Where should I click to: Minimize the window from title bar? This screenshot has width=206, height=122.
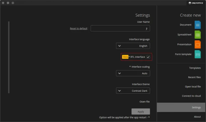tap(13, 3)
